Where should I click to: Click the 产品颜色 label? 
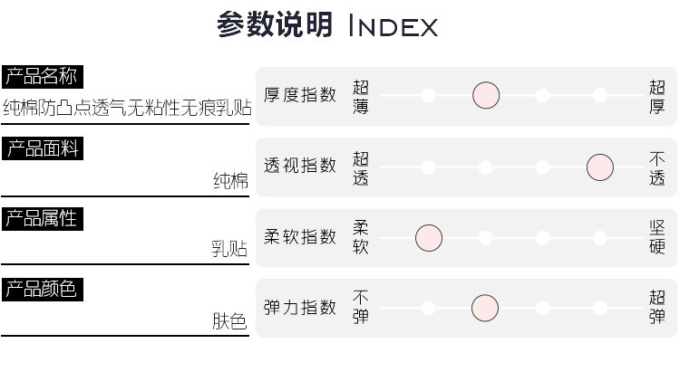41,290
